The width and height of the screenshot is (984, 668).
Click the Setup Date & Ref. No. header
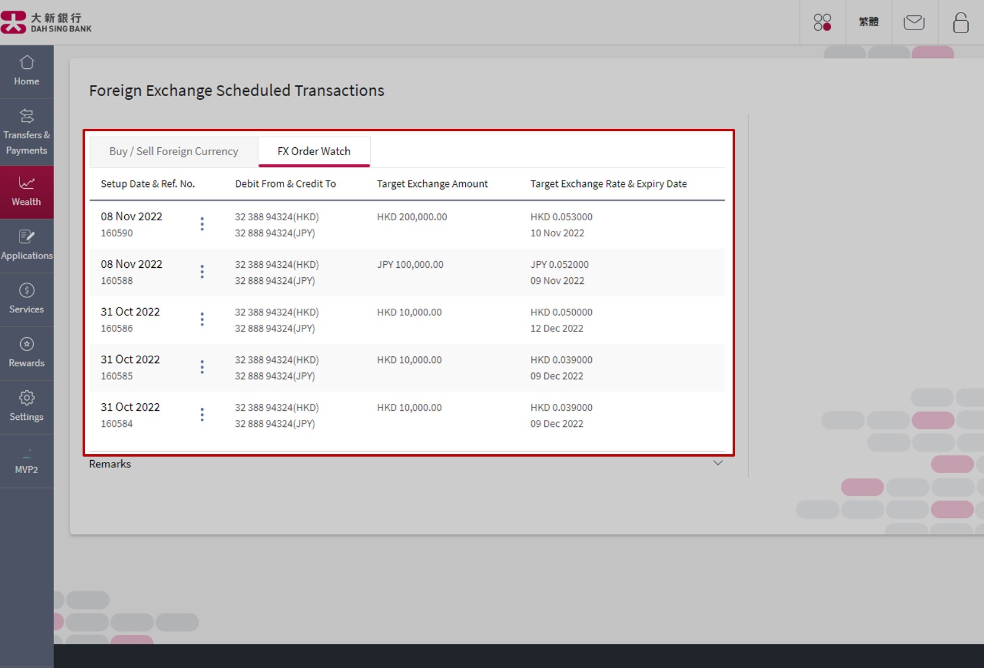coord(148,184)
